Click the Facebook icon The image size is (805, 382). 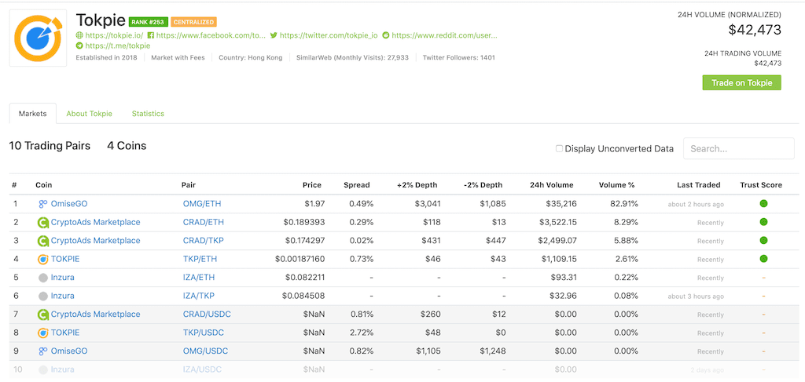coord(150,35)
